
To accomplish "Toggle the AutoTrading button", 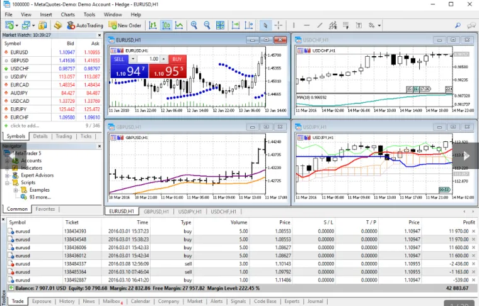I will (x=85, y=25).
